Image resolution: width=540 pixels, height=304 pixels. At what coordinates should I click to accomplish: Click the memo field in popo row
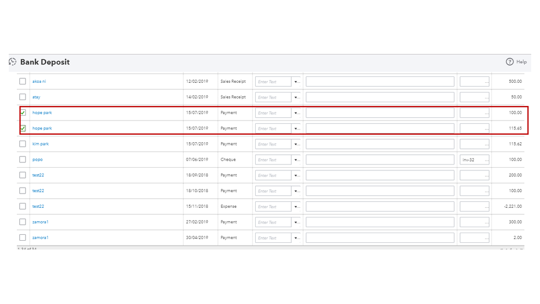(x=379, y=160)
